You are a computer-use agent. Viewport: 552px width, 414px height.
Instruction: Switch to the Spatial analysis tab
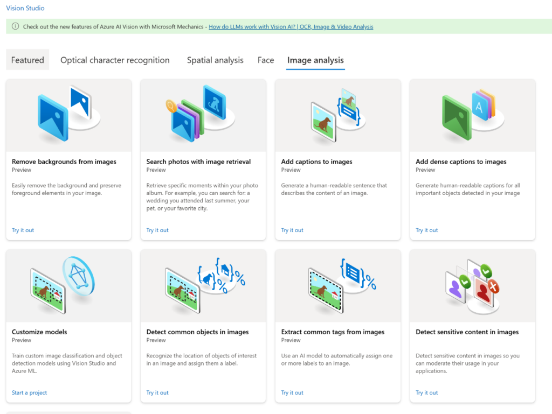click(215, 60)
